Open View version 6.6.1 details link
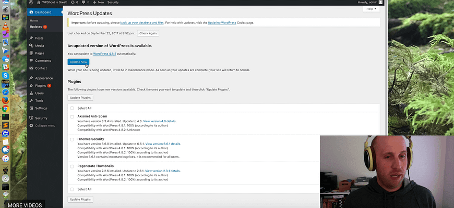Image resolution: width=454 pixels, height=208 pixels. click(x=163, y=144)
